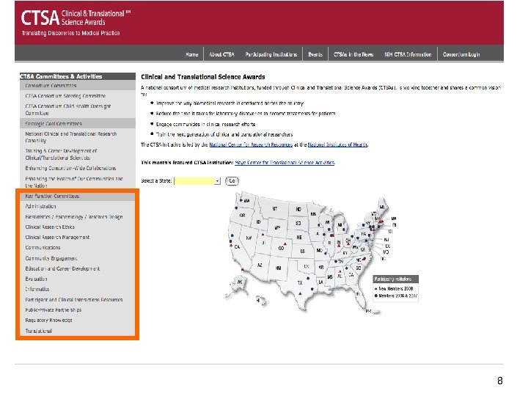Open CTSAs in the News
528x396 pixels.
point(353,54)
